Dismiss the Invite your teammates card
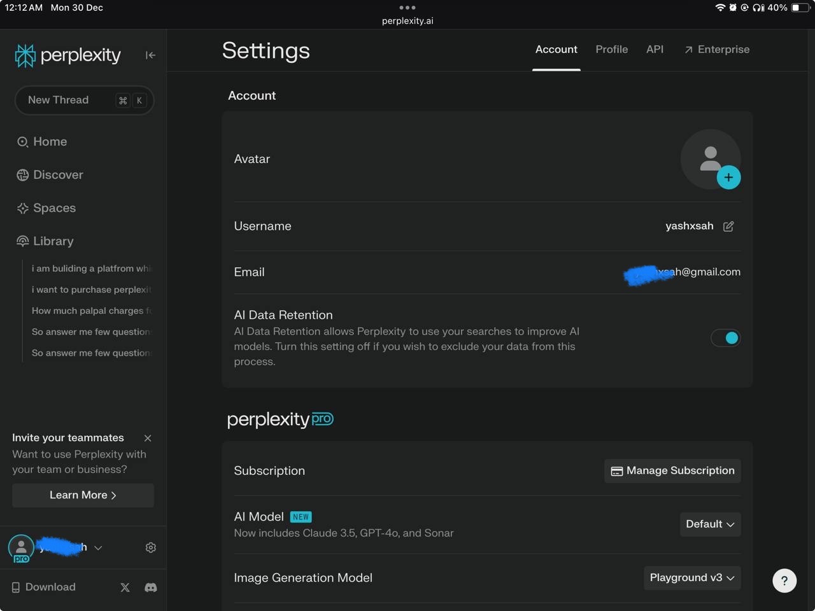 point(148,438)
